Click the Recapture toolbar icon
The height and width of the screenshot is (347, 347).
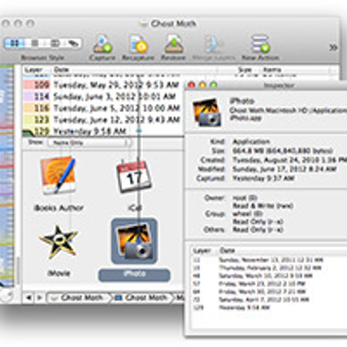(x=138, y=44)
